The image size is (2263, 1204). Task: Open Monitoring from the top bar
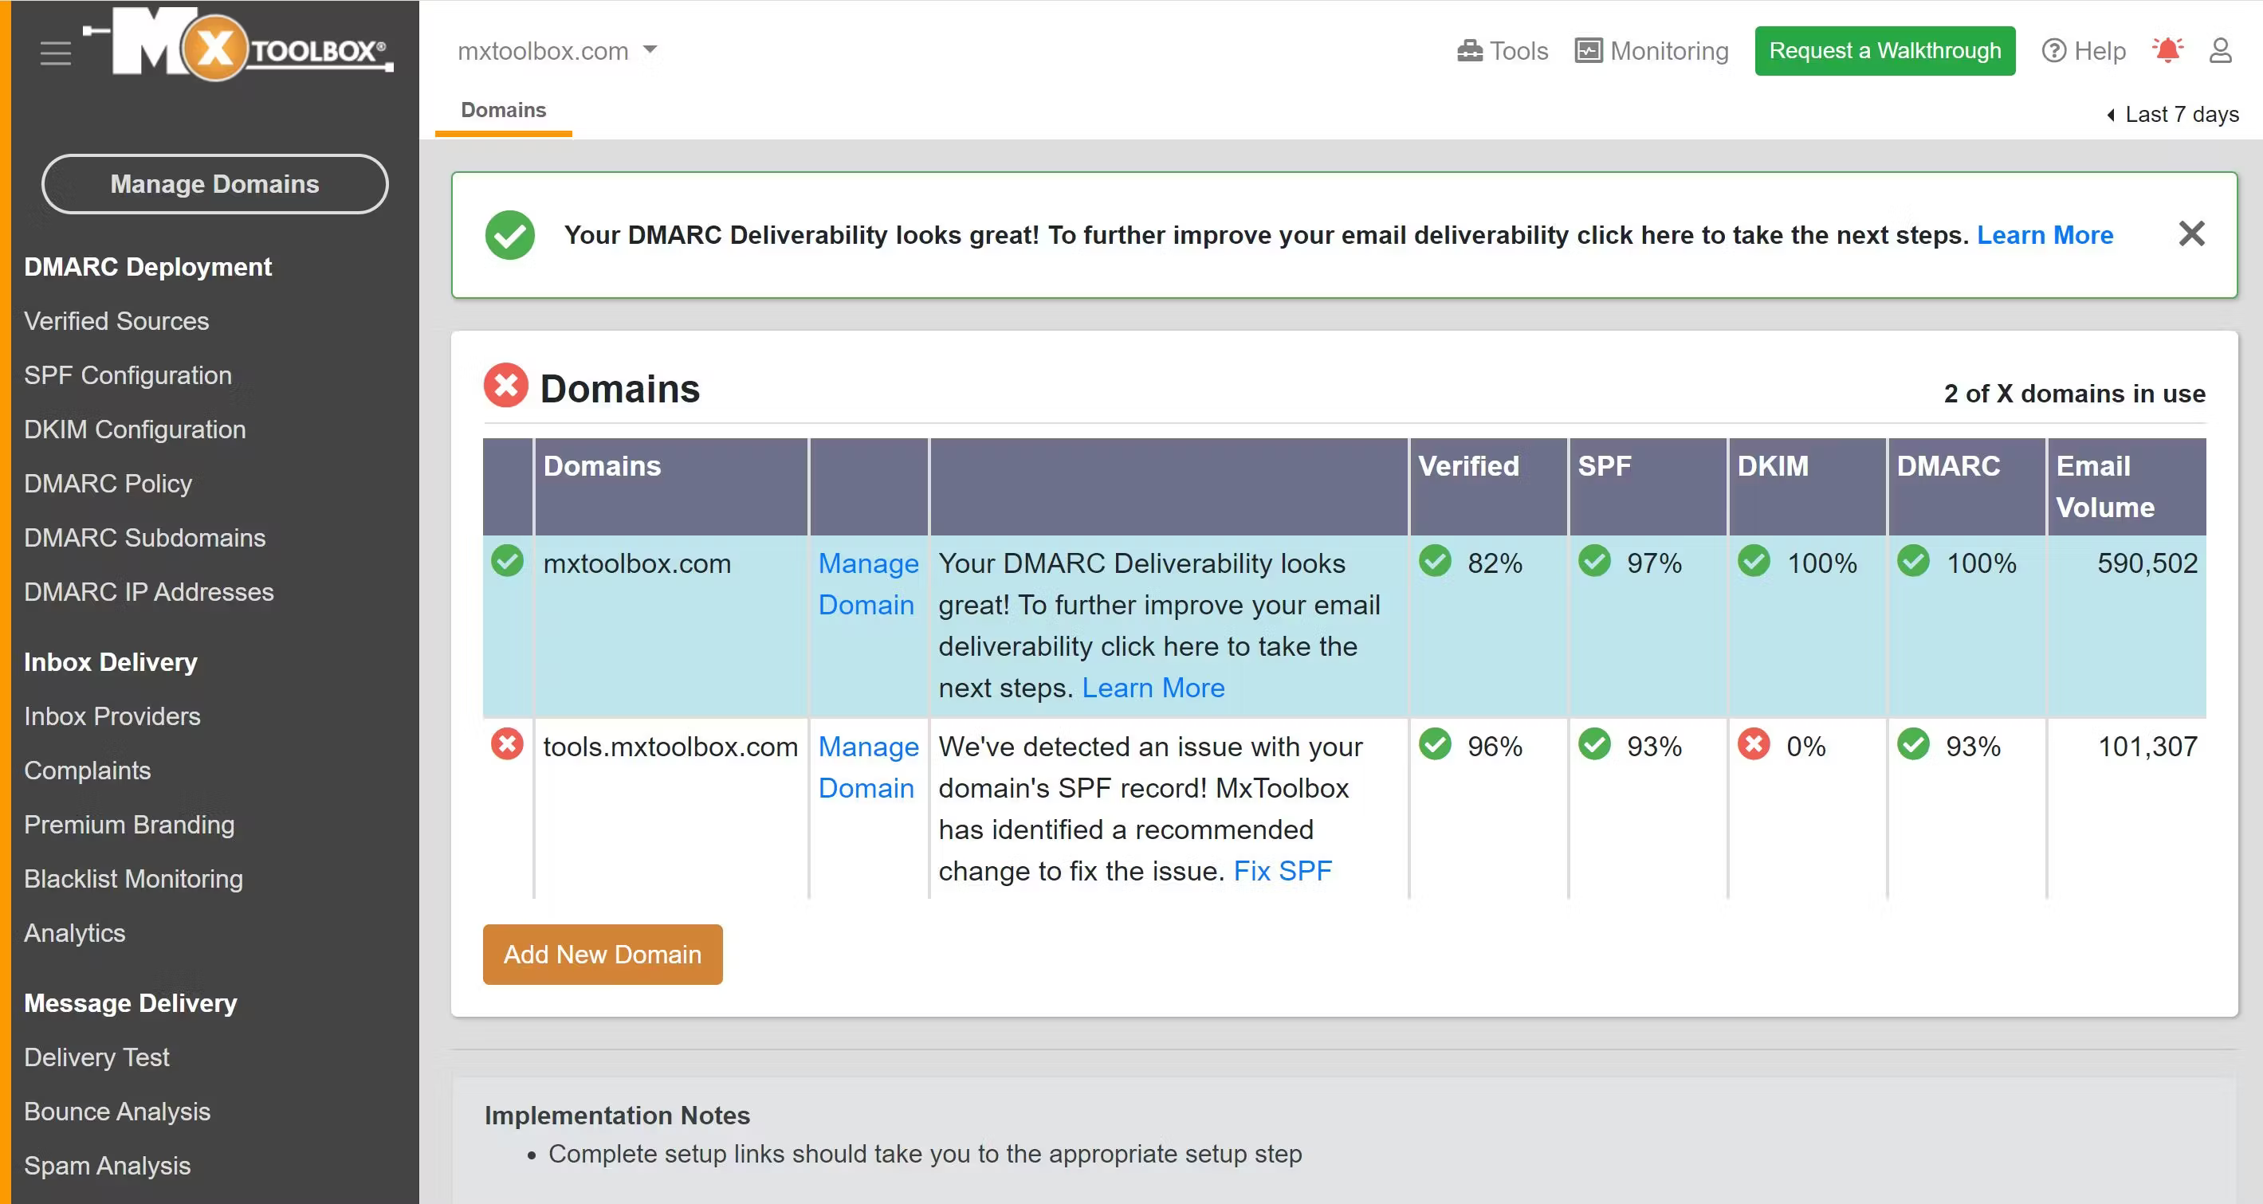coord(1652,51)
